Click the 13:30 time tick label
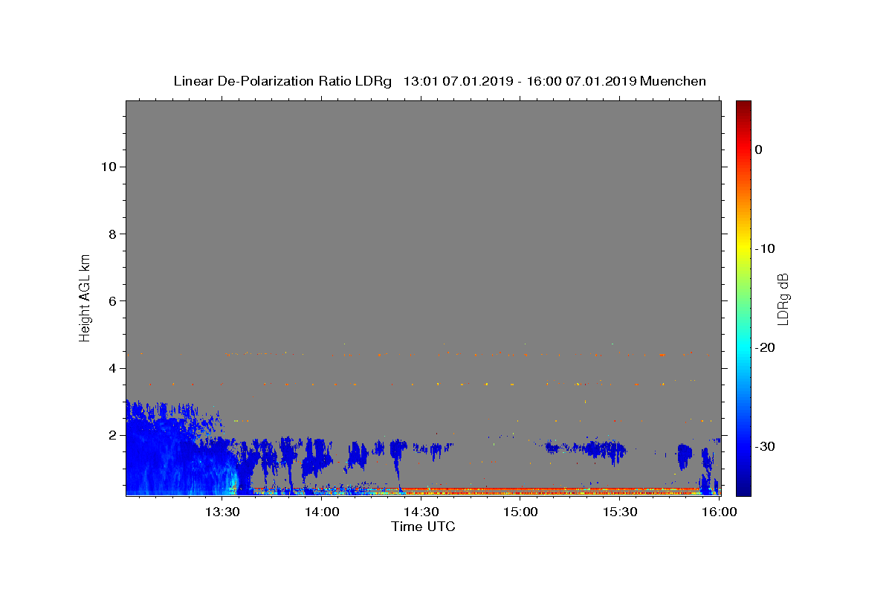This screenshot has width=892, height=595. coord(222,512)
